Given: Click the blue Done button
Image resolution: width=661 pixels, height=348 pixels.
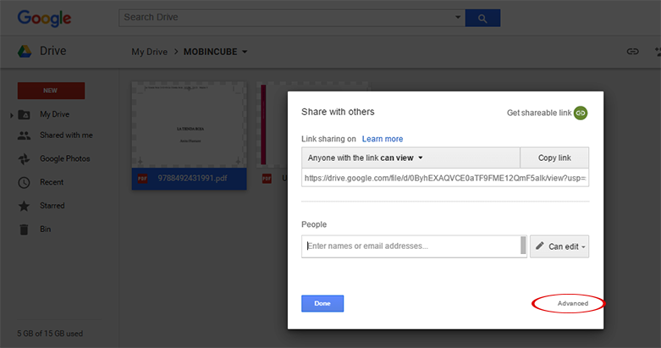Looking at the screenshot, I should [322, 303].
